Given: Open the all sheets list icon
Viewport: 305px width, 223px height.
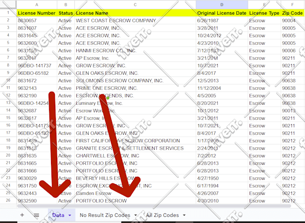Looking at the screenshot, I should tap(36, 215).
